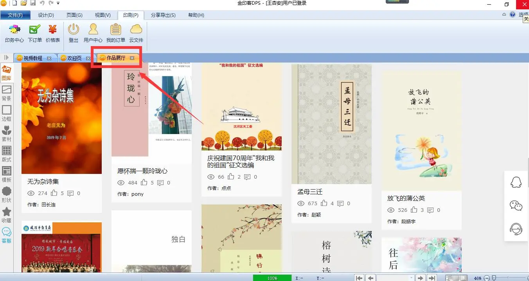
Task: Expand the quick access toolbar dropdown arrow
Action: pyautogui.click(x=58, y=4)
